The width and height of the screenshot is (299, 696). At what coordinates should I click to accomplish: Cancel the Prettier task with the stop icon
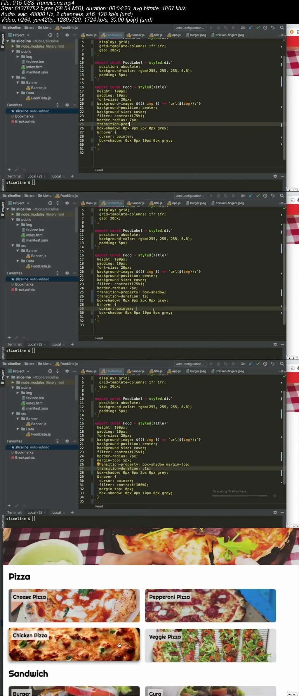click(x=274, y=496)
